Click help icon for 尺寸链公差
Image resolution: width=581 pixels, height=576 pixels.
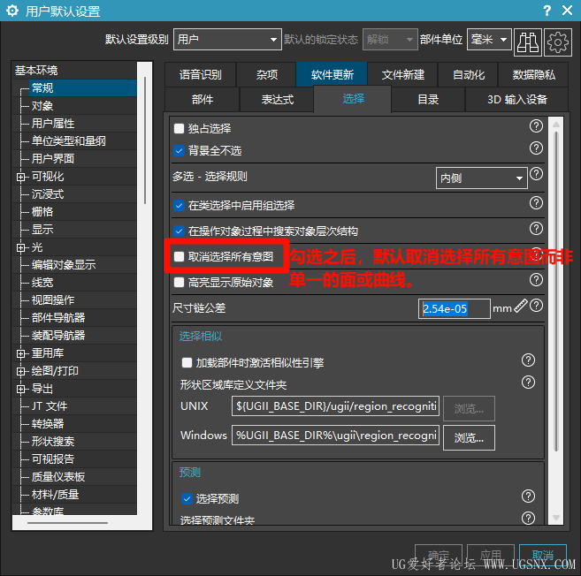coord(536,306)
